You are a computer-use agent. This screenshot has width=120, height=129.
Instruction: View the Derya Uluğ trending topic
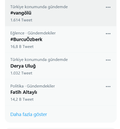pyautogui.click(x=23, y=66)
